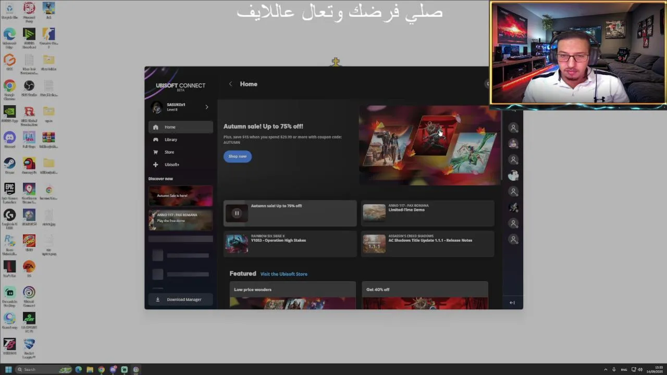Open Ubisoft+ in the sidebar

click(180, 165)
